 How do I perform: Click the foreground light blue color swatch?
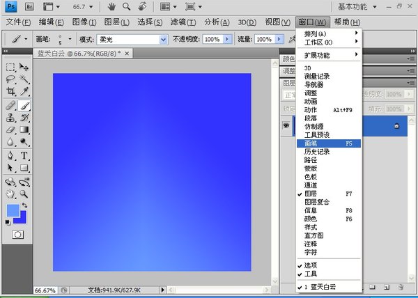13,210
